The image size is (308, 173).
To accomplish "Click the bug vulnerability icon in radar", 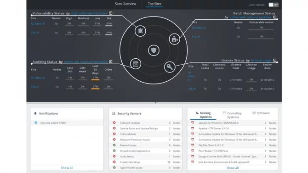I will 140,31.
